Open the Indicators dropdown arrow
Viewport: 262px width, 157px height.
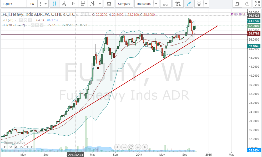coord(156,4)
